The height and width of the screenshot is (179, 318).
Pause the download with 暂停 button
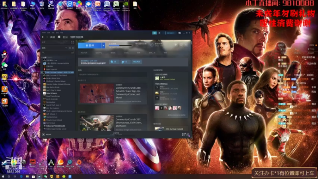[90, 45]
